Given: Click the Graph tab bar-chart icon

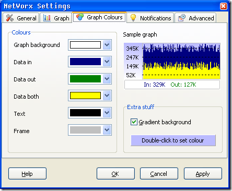Looking at the screenshot, I should (47, 18).
